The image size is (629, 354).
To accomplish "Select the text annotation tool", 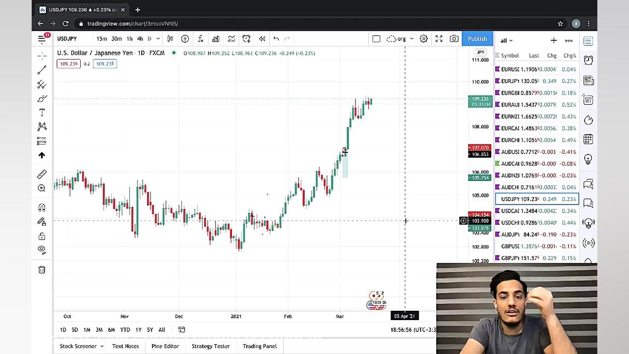I will pyautogui.click(x=41, y=113).
